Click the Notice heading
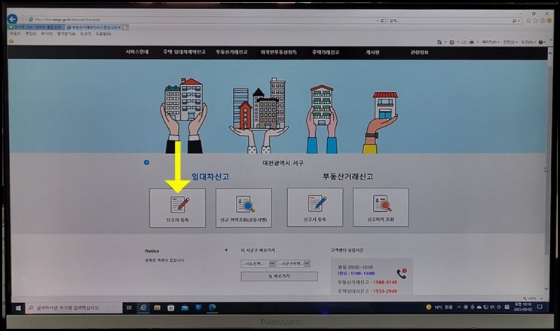 click(x=152, y=251)
